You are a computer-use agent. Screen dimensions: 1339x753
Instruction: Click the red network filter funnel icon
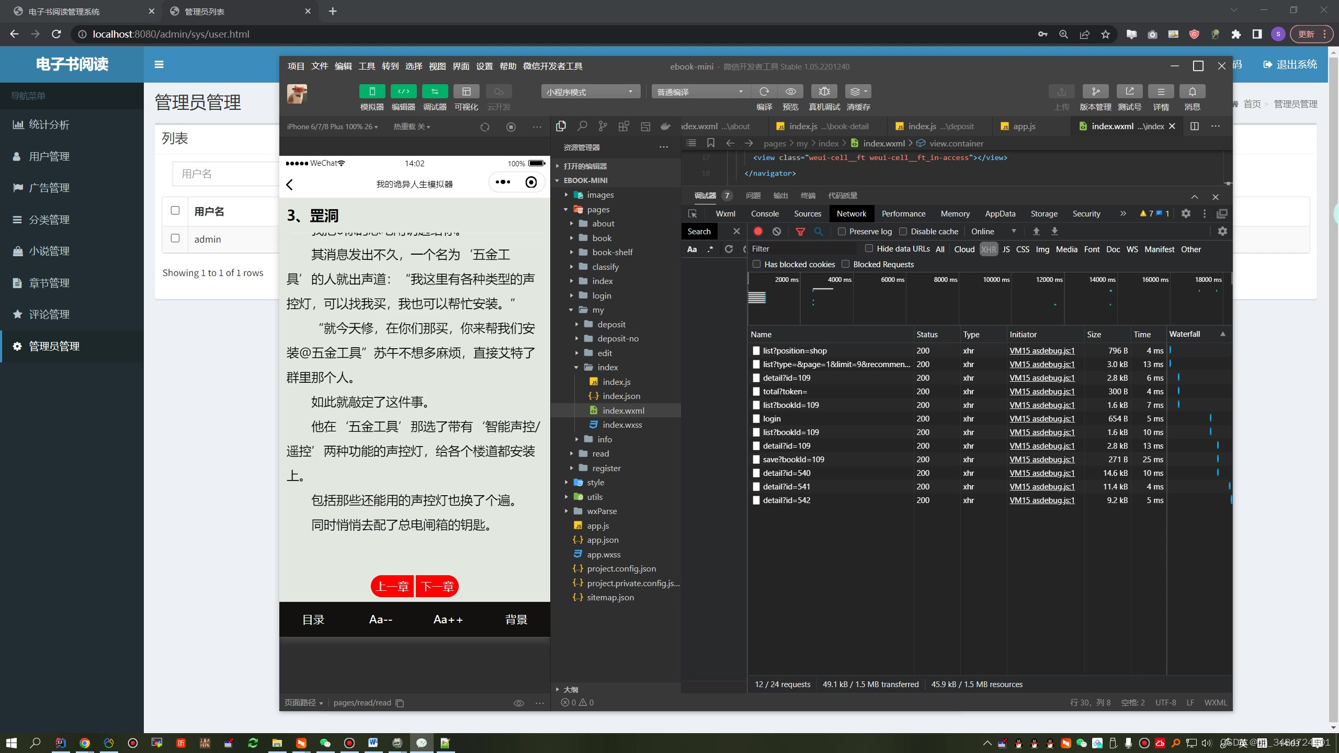coord(800,231)
